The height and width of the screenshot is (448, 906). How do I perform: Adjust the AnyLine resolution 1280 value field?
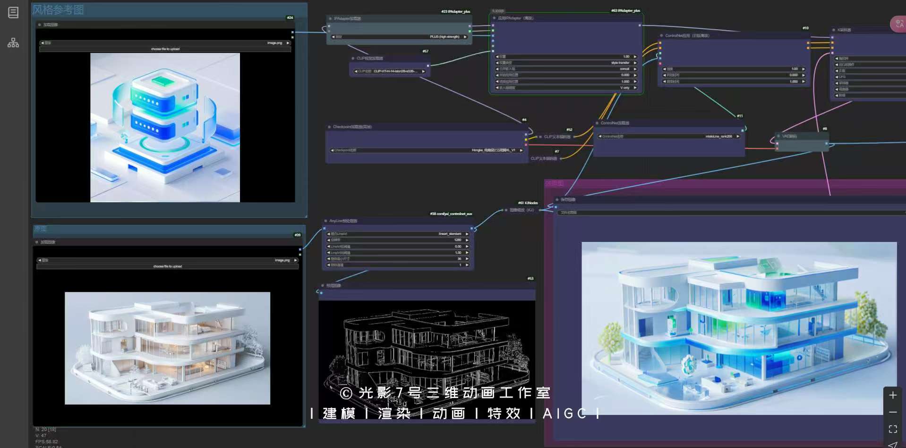click(x=398, y=240)
